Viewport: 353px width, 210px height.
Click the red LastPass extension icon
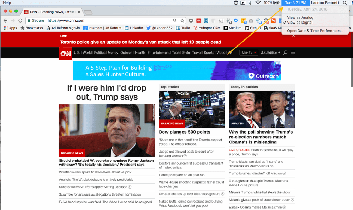click(x=198, y=21)
